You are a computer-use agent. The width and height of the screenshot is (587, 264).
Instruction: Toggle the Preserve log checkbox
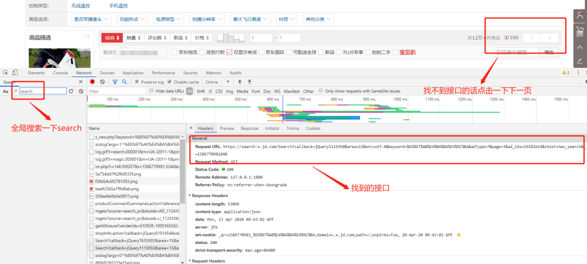tap(137, 82)
